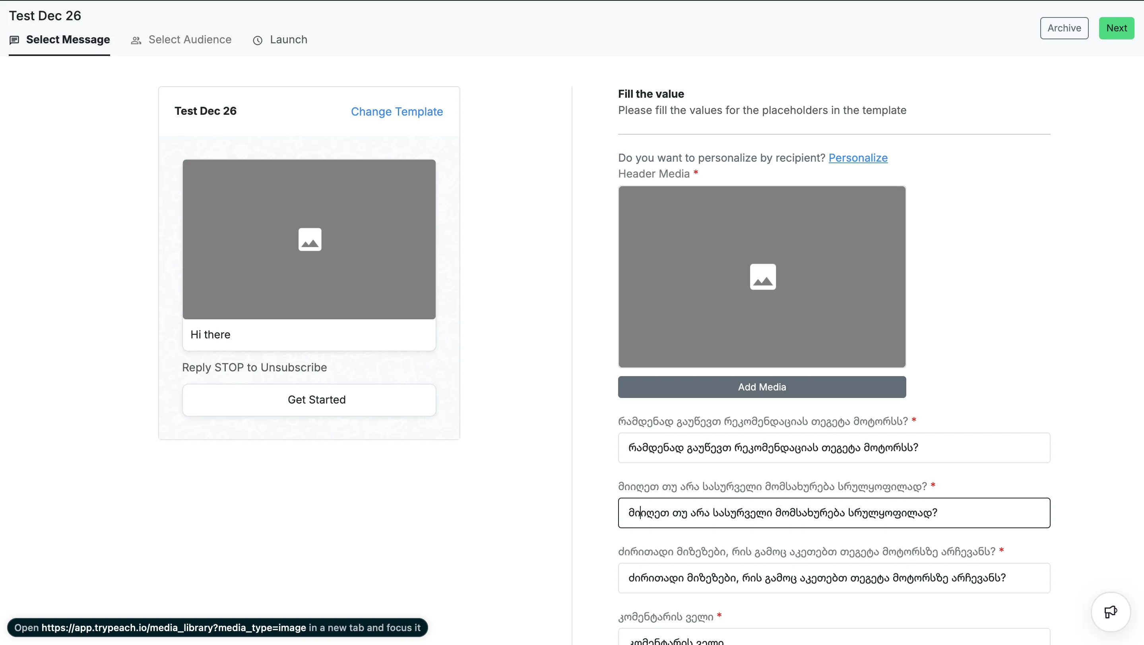Click the კომენტარის ველი field label
Screen dimensions: 1144x645
click(x=666, y=617)
